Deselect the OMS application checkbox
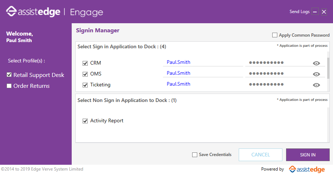The height and width of the screenshot is (176, 333). [x=85, y=74]
